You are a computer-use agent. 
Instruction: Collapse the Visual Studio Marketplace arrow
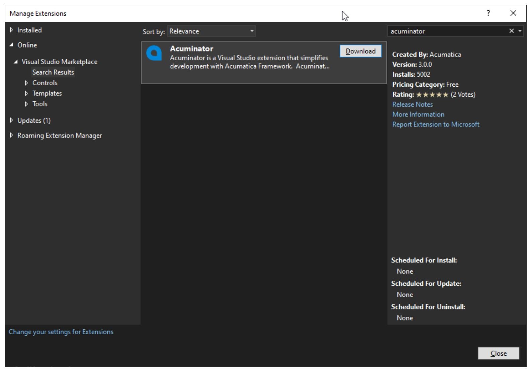coord(16,62)
